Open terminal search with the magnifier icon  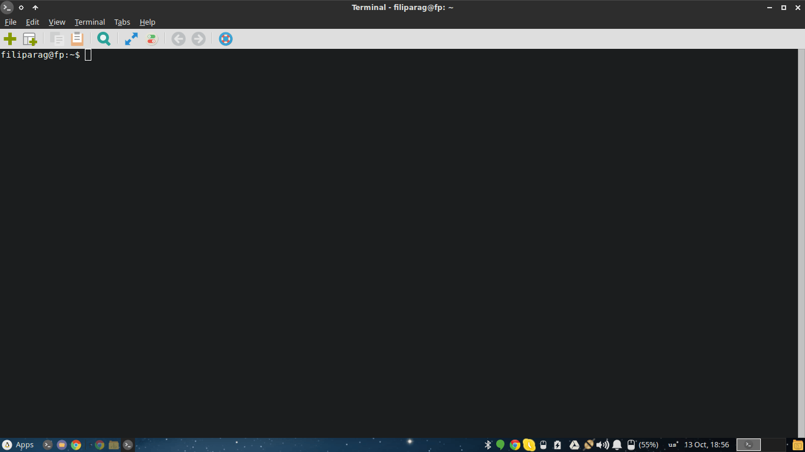pyautogui.click(x=104, y=39)
